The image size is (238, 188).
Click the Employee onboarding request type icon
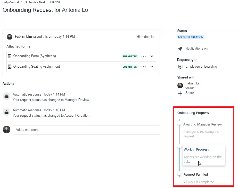pyautogui.click(x=180, y=67)
